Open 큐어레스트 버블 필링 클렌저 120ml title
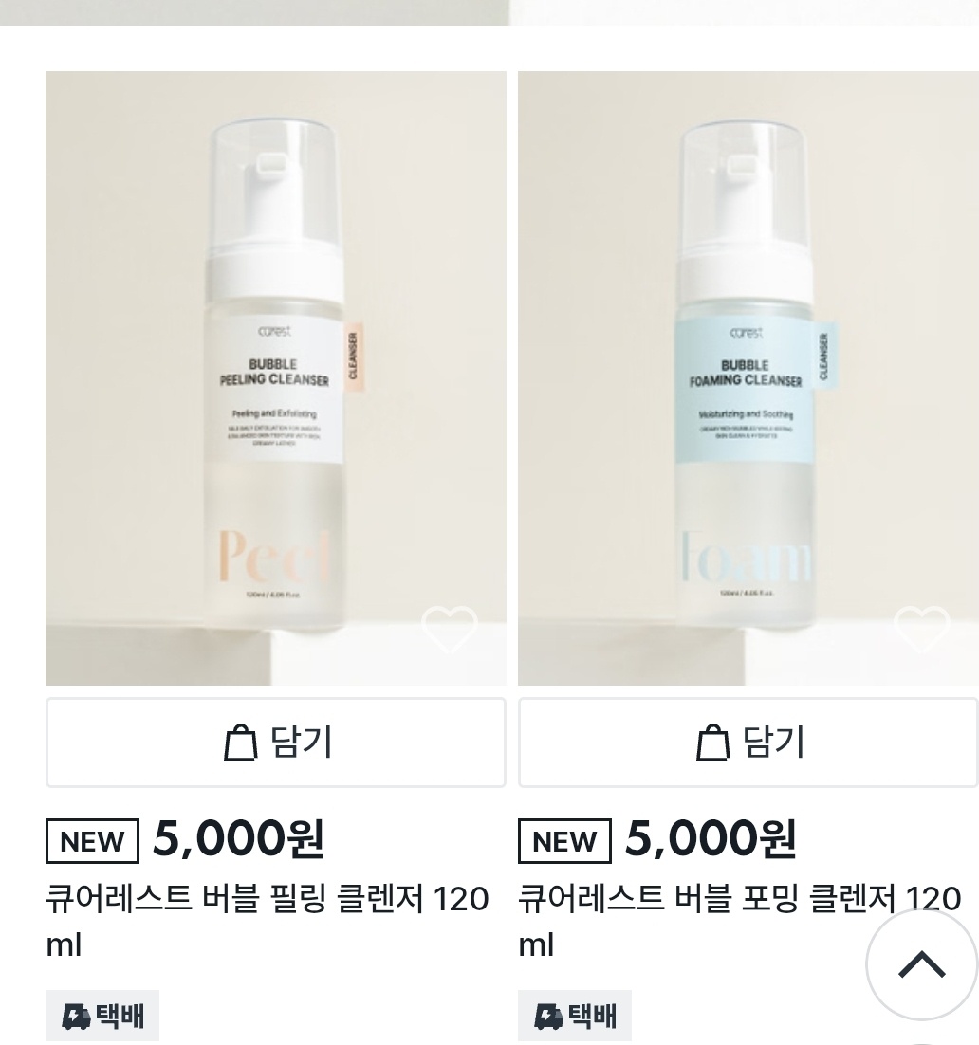979x1045 pixels. (268, 921)
